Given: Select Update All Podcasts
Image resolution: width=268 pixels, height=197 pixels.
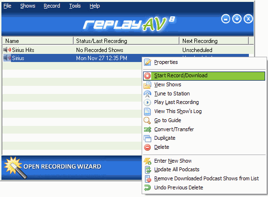Looking at the screenshot, I should point(204,170).
